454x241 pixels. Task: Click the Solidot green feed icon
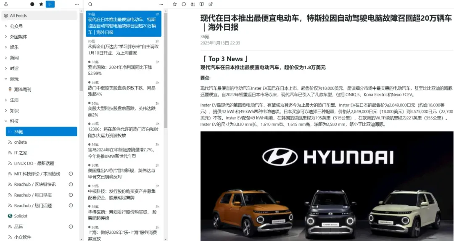[10, 216]
